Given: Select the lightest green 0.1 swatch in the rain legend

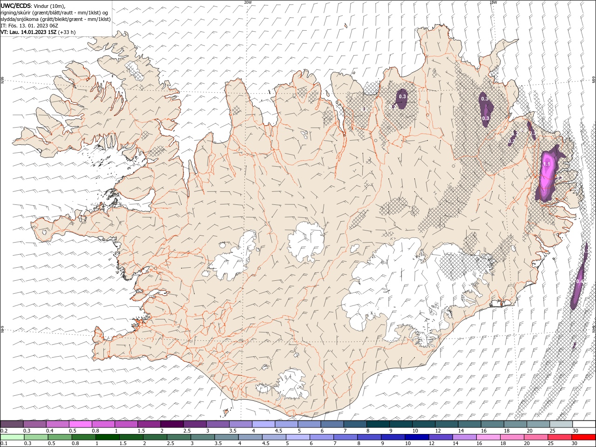Looking at the screenshot, I should click(12, 437).
